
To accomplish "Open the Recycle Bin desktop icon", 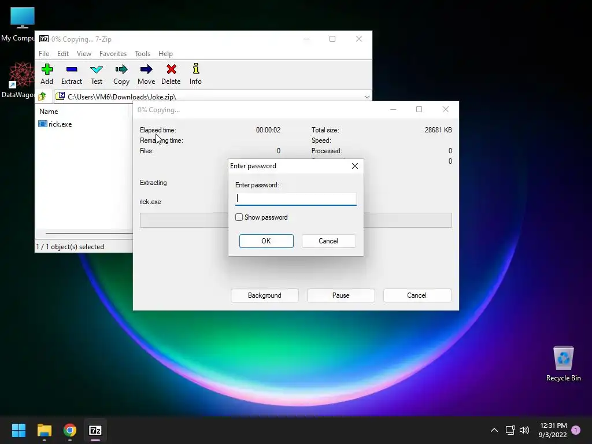I will click(x=563, y=364).
